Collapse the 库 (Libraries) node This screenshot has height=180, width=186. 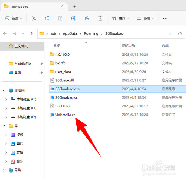click(4, 126)
